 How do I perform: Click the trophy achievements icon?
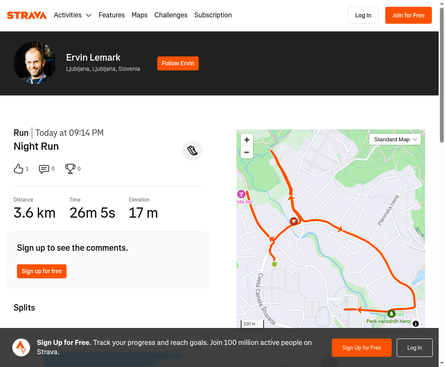click(x=70, y=169)
